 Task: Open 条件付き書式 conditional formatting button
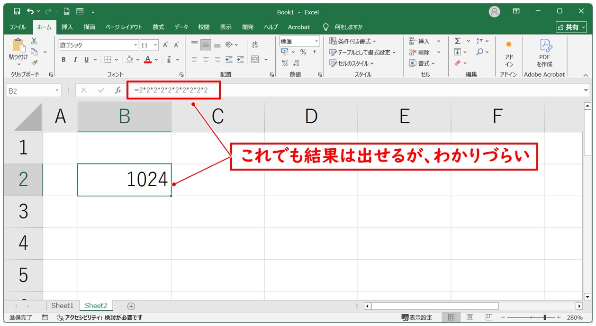point(353,41)
